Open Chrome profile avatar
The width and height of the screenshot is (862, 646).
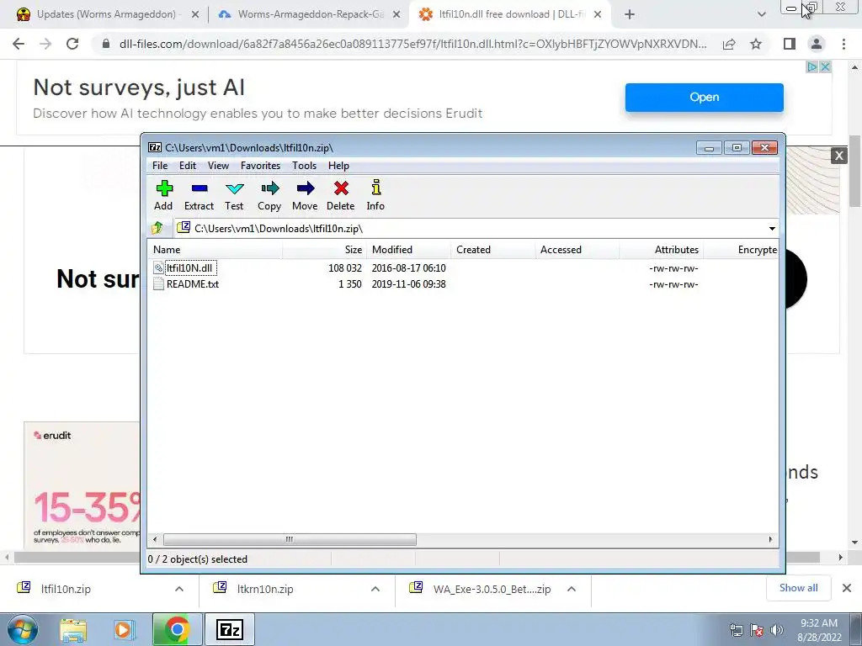point(817,44)
